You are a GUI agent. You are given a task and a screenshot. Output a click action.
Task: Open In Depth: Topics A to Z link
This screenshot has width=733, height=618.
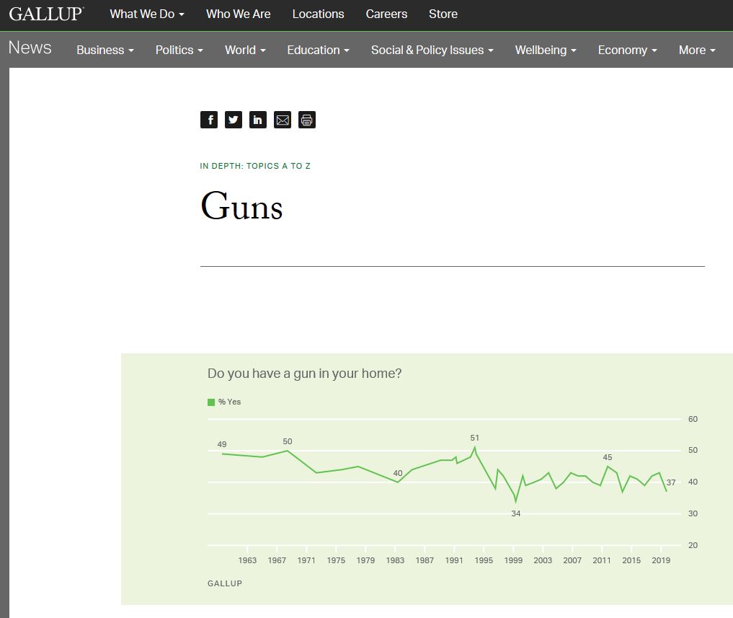[x=255, y=166]
